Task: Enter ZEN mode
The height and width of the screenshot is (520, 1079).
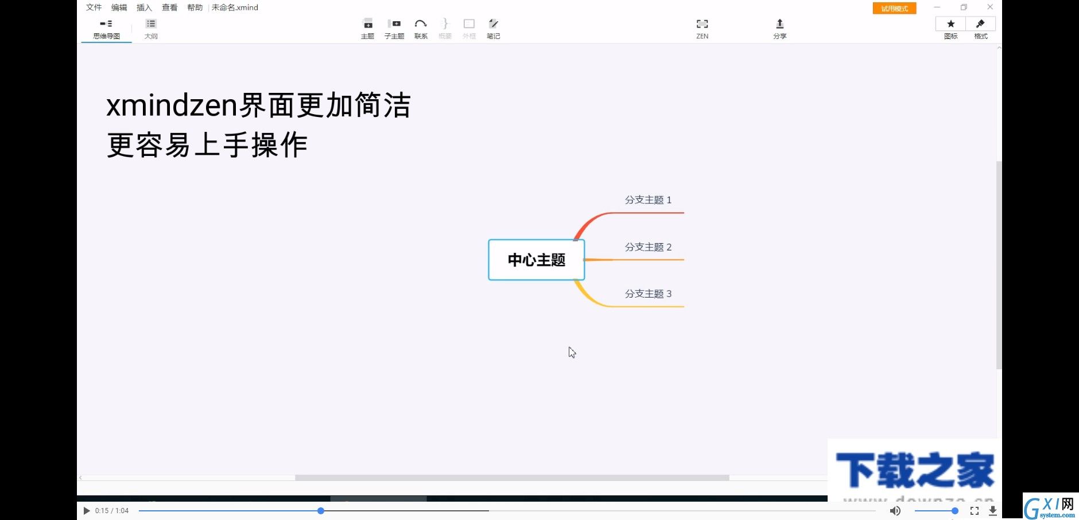Action: 702,29
